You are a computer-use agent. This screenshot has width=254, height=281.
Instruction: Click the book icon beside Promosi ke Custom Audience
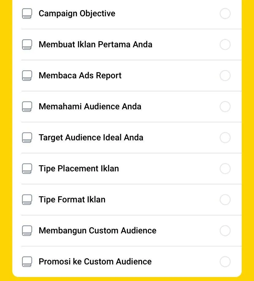[27, 261]
